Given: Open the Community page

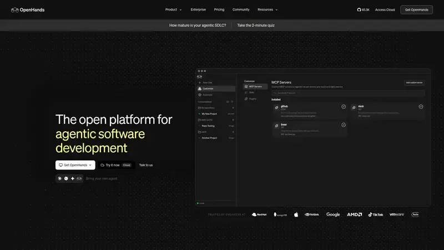Looking at the screenshot, I should (241, 9).
